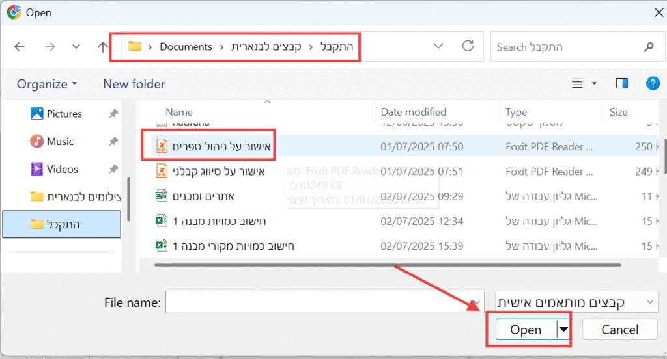The image size is (667, 359).
Task: Open the Help question mark icon
Action: (x=653, y=83)
